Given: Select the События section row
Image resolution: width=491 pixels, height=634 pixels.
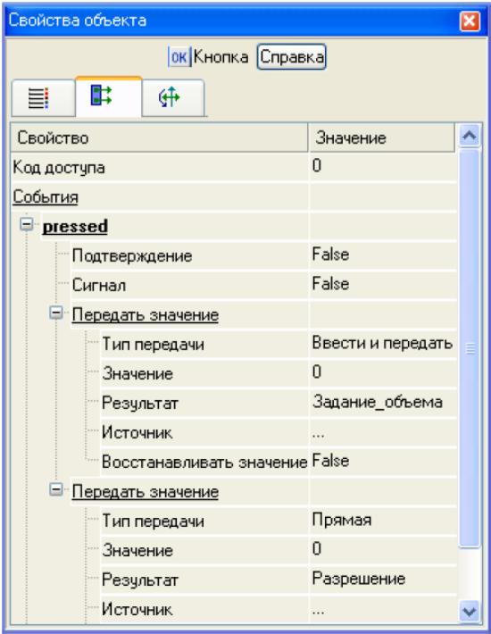Looking at the screenshot, I should point(234,197).
